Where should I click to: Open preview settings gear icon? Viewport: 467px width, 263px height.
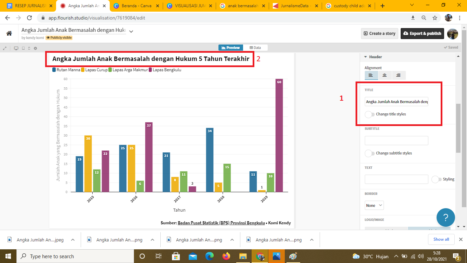pyautogui.click(x=35, y=48)
